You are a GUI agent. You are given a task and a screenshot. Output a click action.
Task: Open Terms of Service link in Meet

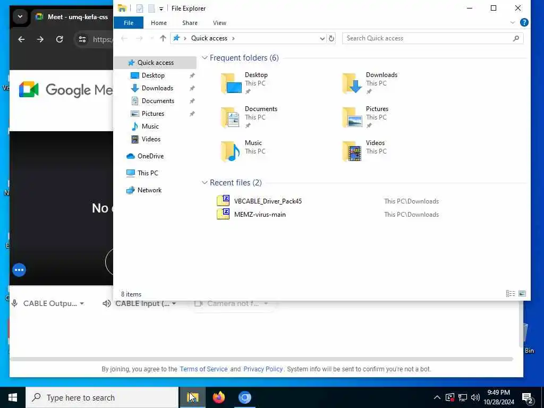pyautogui.click(x=203, y=369)
